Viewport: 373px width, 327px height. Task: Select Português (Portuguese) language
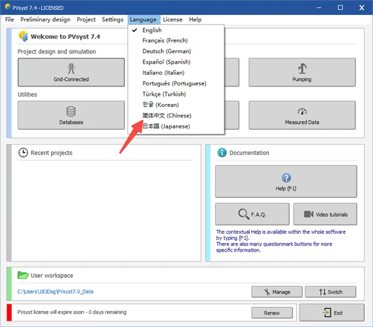pyautogui.click(x=176, y=83)
